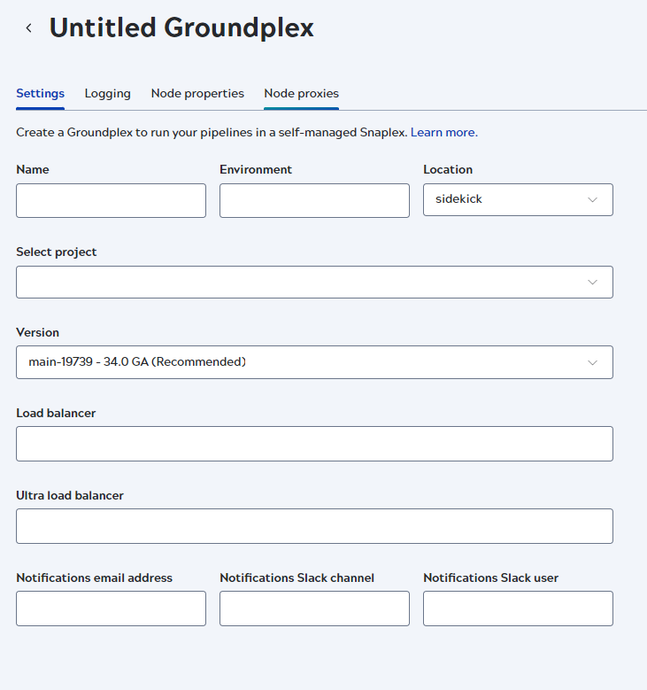
Task: Open the Node properties tab
Action: click(197, 94)
